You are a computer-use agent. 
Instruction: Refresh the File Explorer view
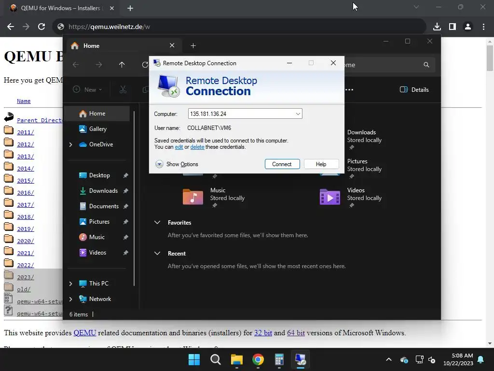pos(145,65)
